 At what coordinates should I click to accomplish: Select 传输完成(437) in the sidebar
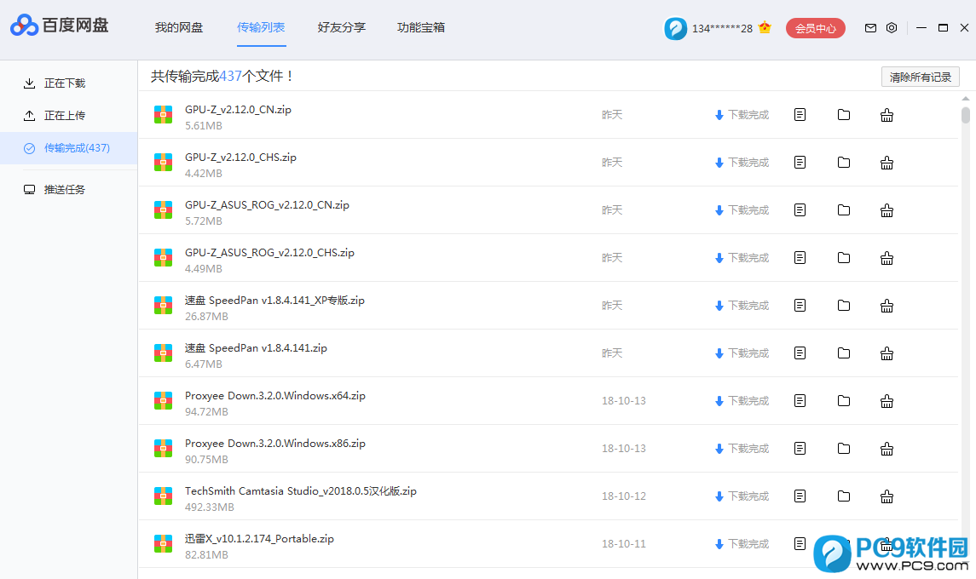click(68, 148)
